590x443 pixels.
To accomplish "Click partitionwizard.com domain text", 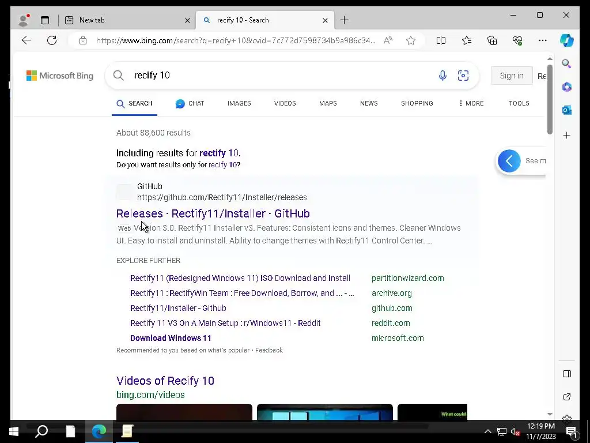I will point(407,278).
